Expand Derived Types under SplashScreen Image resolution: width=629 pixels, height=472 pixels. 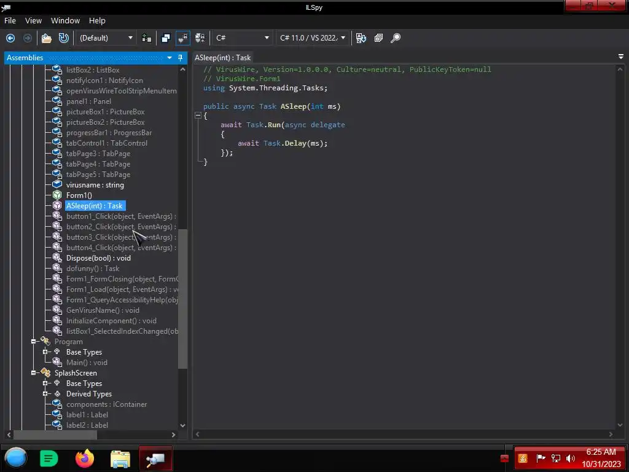[x=45, y=394]
